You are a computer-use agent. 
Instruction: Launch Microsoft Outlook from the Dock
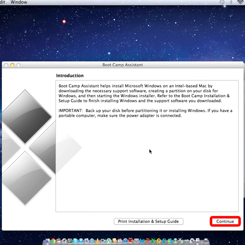coord(159,241)
